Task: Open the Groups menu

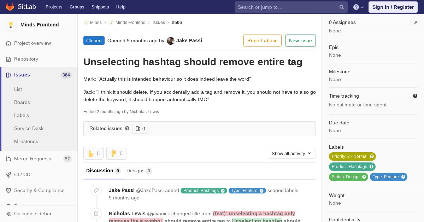Action: click(77, 7)
